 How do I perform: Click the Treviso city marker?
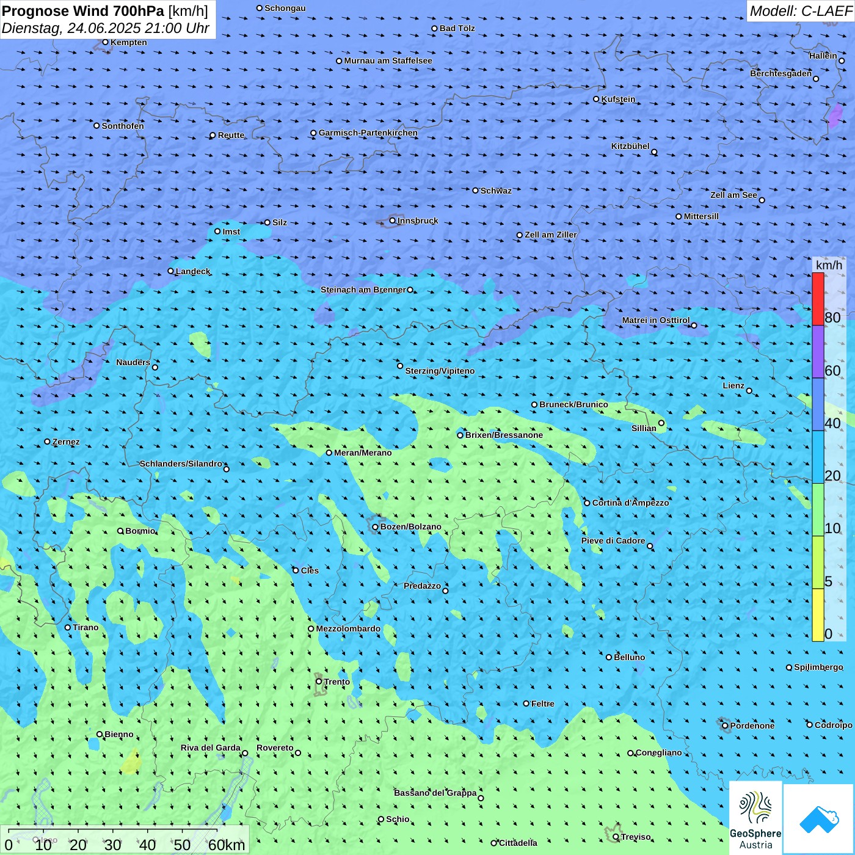pos(616,837)
